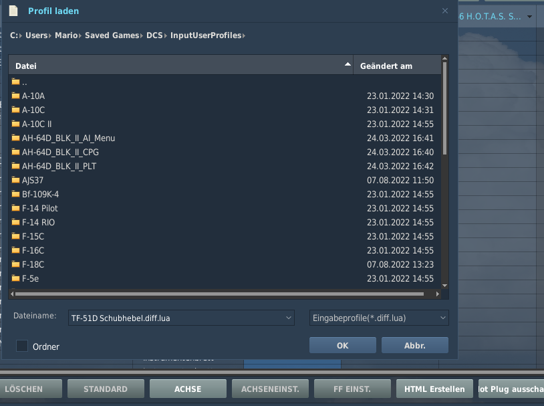Expand the H.O.T.A.S. device dropdown arrow
Viewport: 544px width, 406px height.
[529, 16]
